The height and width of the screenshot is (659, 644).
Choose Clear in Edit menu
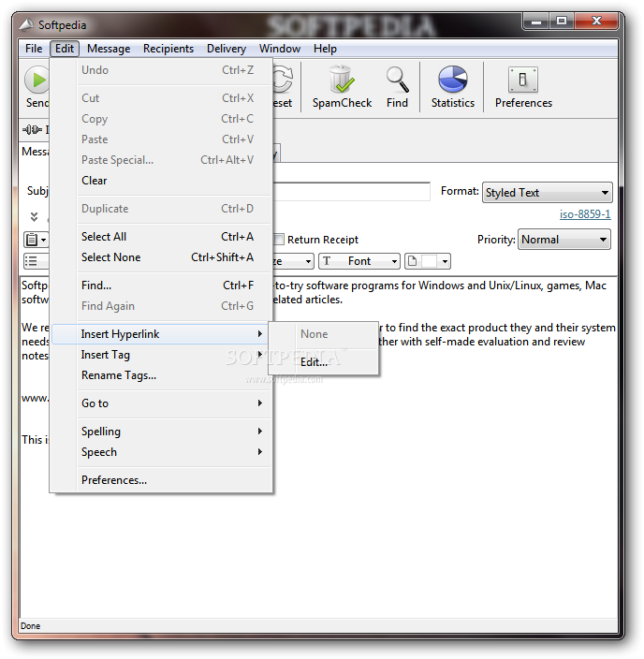tap(161, 181)
